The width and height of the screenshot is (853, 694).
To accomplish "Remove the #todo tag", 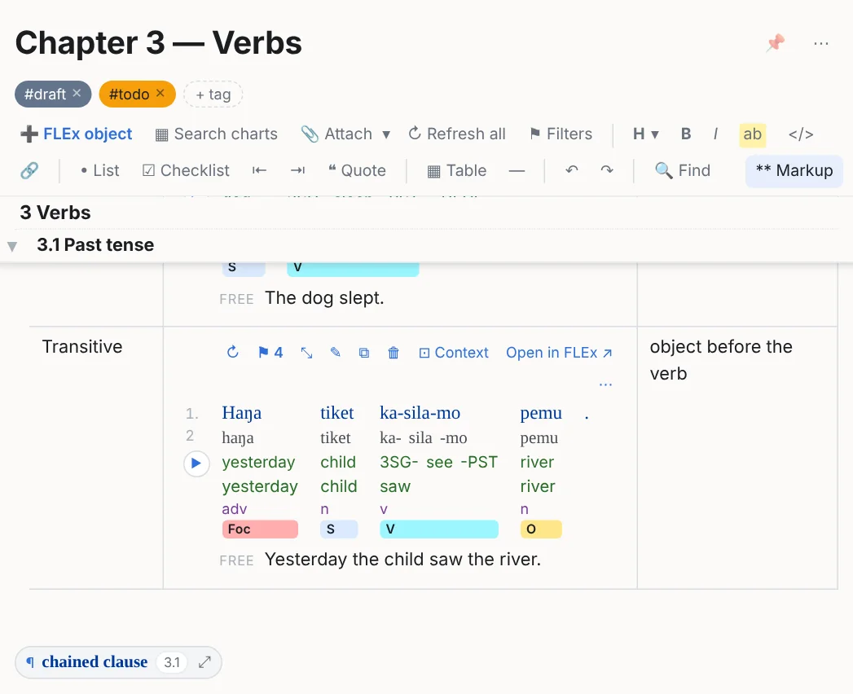I will coord(160,93).
